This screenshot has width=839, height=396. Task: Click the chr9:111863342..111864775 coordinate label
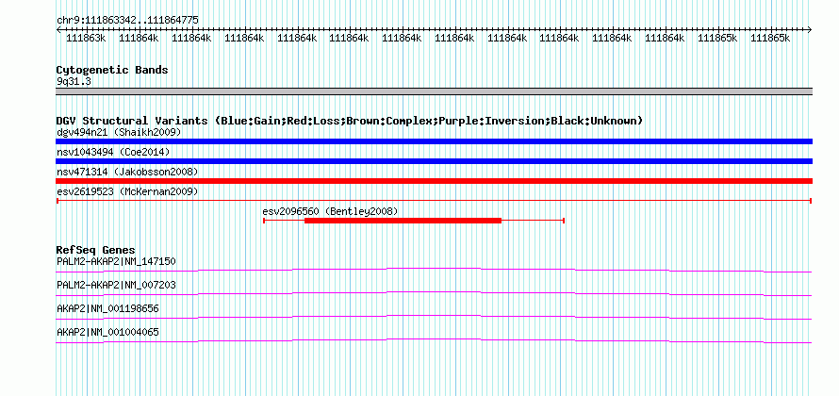[127, 20]
